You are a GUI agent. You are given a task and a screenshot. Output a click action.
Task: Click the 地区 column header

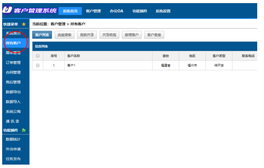(192, 56)
